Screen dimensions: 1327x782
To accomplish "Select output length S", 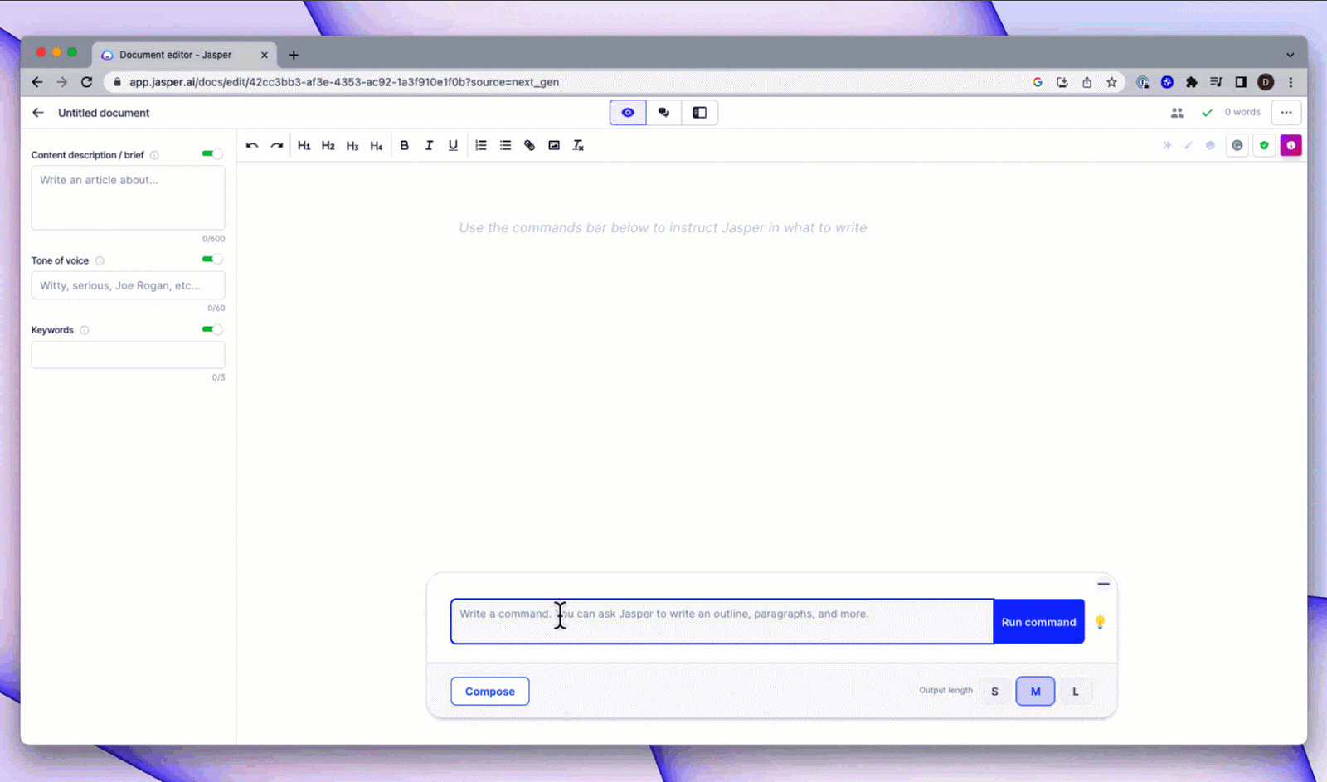I will [994, 691].
